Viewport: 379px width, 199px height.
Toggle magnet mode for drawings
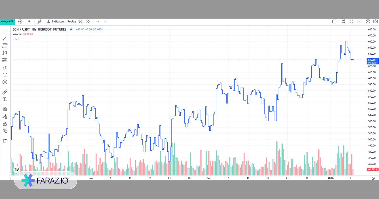click(x=5, y=109)
